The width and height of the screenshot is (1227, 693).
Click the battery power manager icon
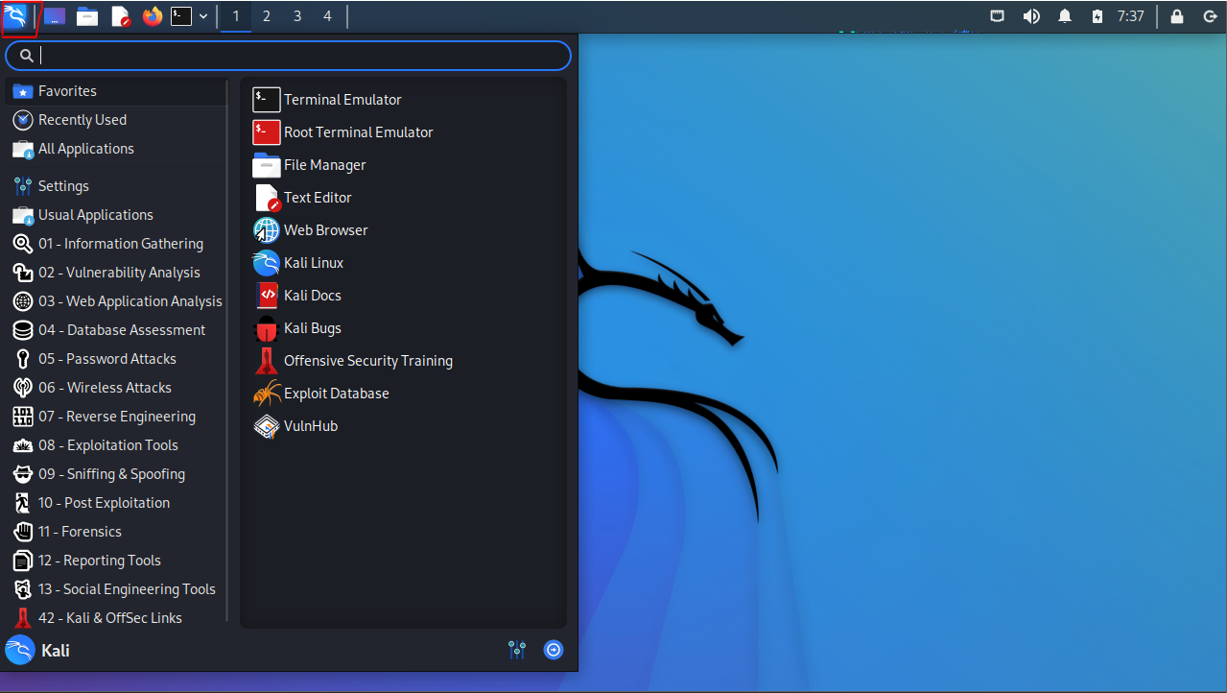tap(1097, 16)
